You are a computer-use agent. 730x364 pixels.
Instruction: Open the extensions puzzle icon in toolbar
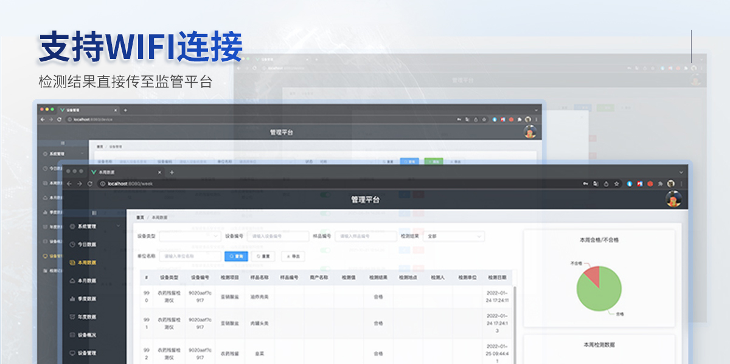pyautogui.click(x=660, y=184)
